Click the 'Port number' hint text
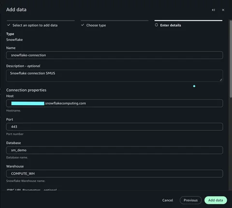232x208 pixels. [x=15, y=134]
